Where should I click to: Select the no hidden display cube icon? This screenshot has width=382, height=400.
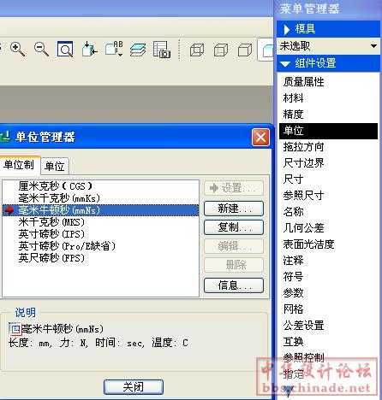point(245,50)
